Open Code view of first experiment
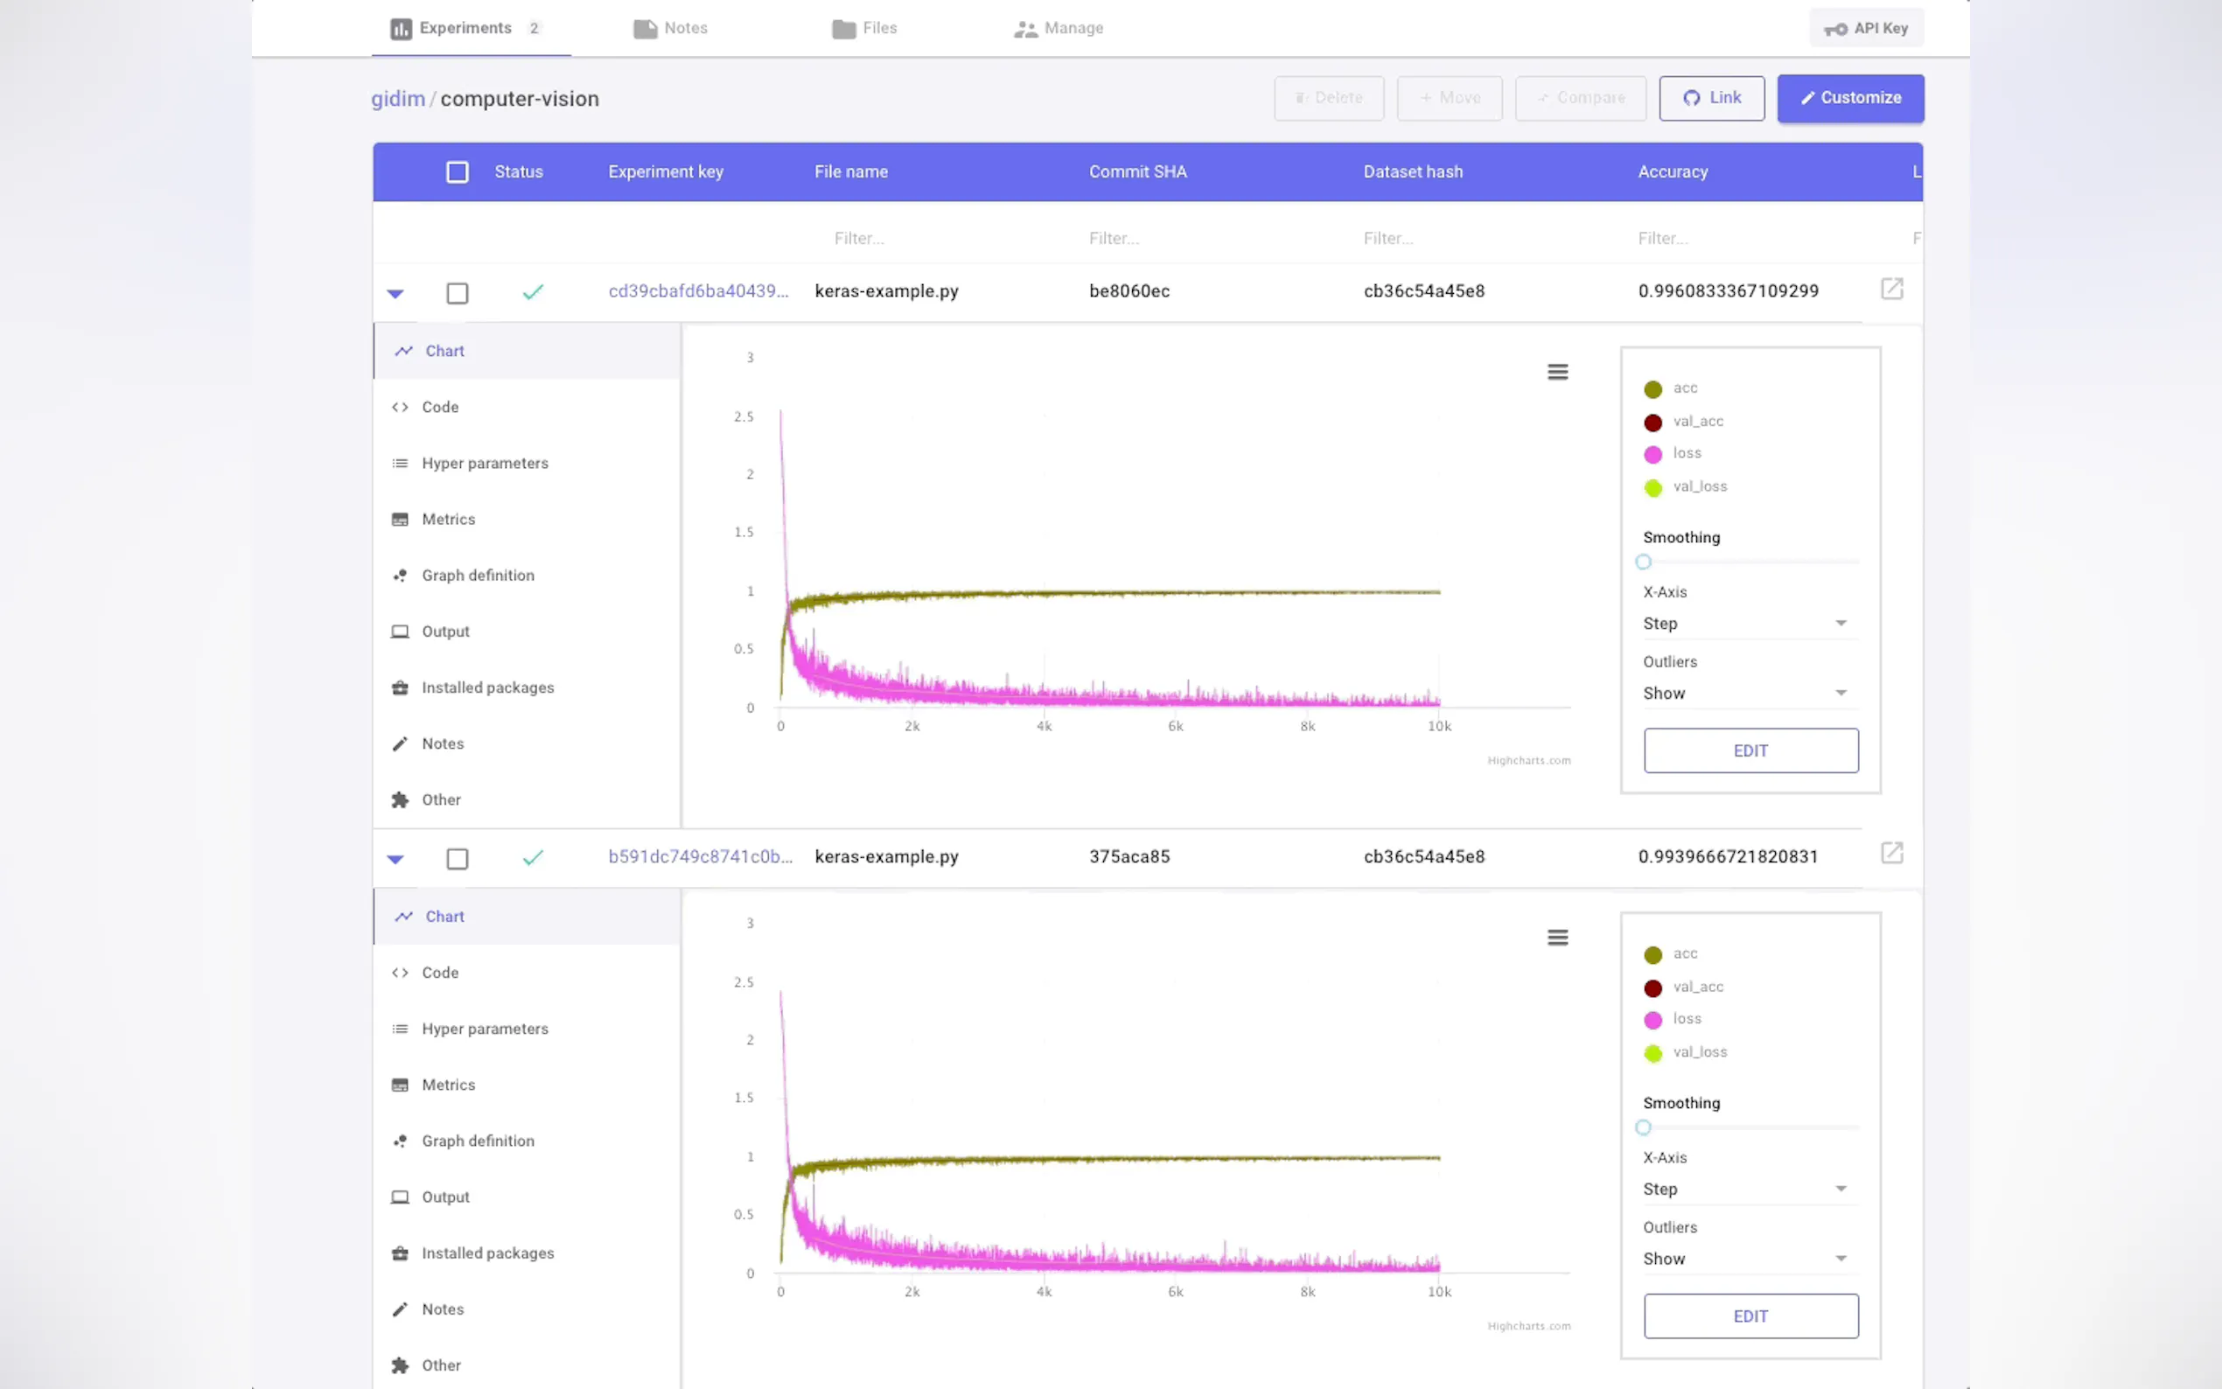2222x1389 pixels. tap(439, 407)
